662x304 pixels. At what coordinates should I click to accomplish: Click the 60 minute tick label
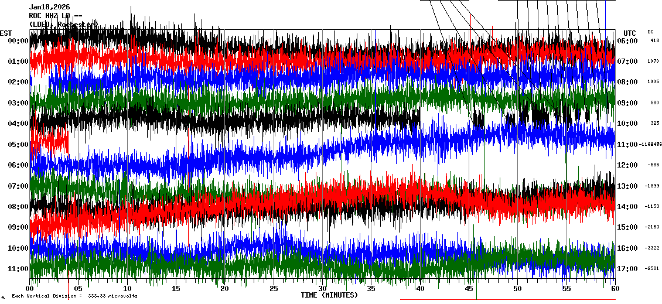(x=615, y=289)
